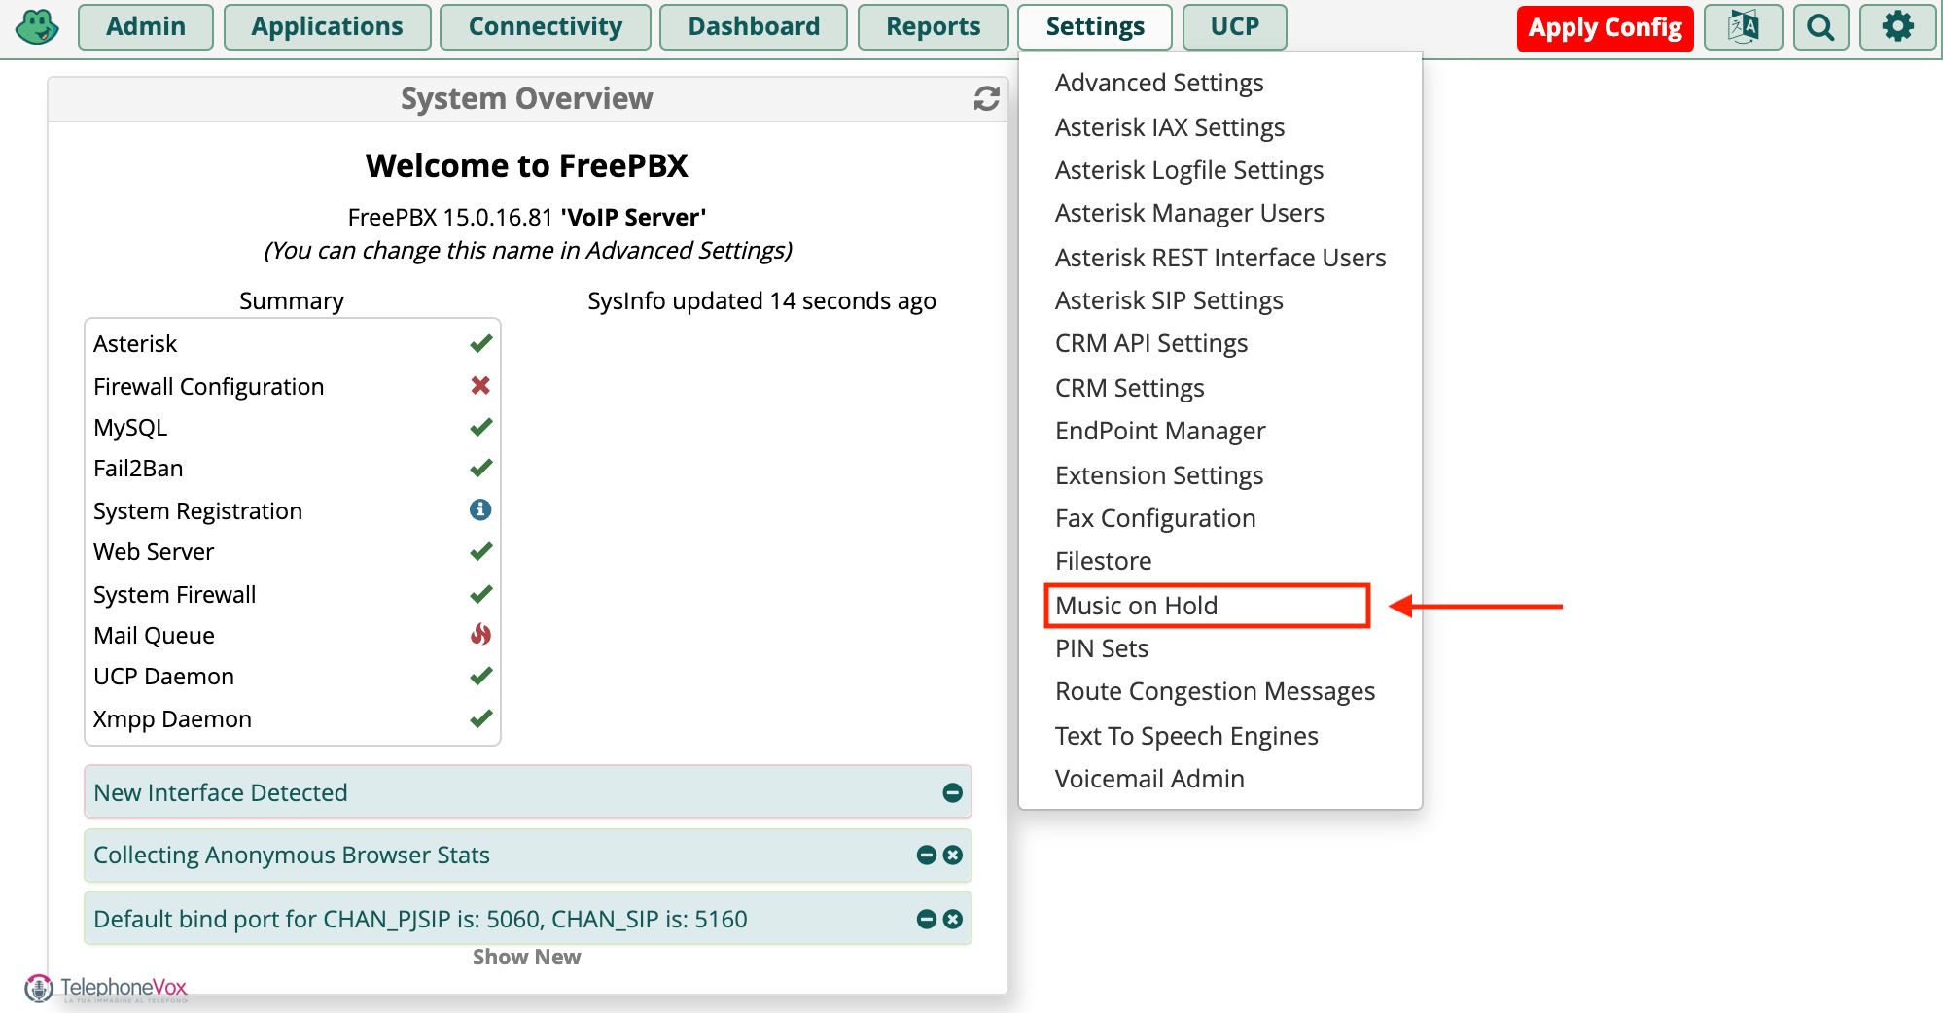Click the Default bind port notice text
The image size is (1943, 1013).
pos(420,919)
